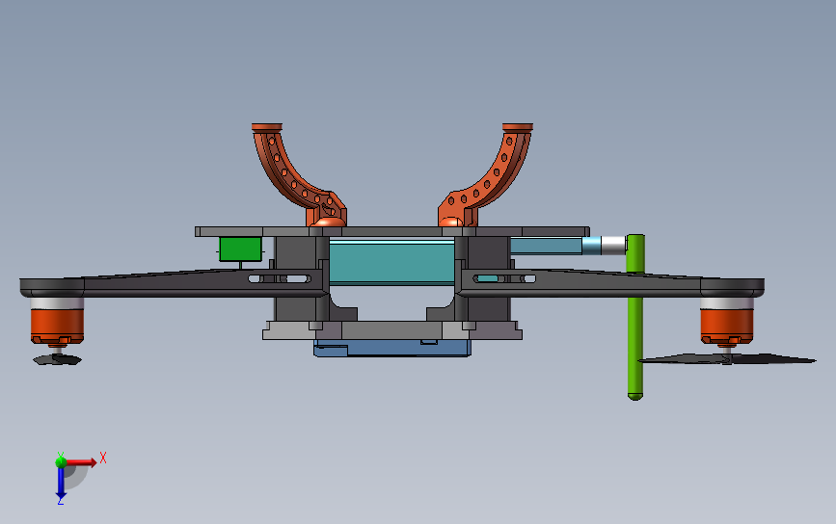Select the right dark frame arm
The width and height of the screenshot is (836, 524).
click(x=610, y=283)
